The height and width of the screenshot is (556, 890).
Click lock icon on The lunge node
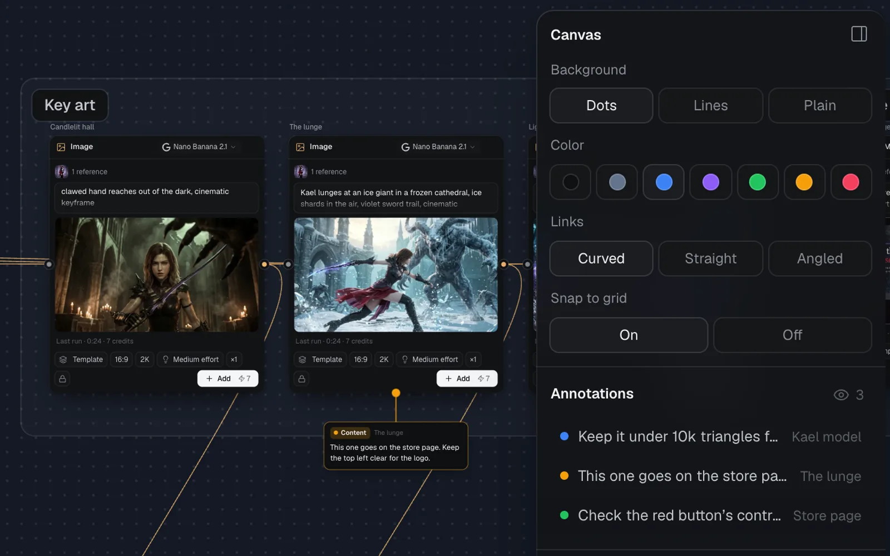pos(301,379)
